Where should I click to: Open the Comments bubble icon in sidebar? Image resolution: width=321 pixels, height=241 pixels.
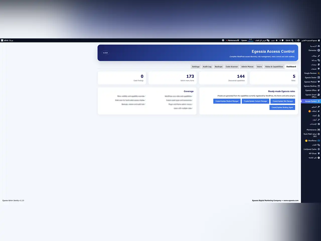[x=319, y=69]
